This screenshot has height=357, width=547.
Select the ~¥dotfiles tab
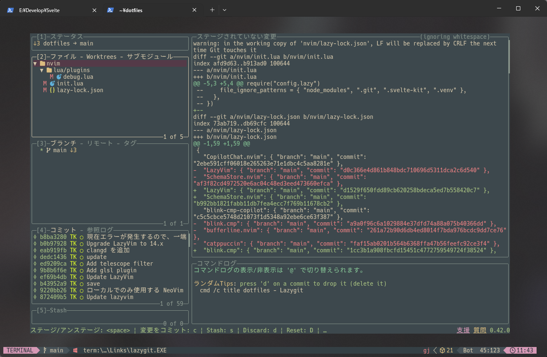pyautogui.click(x=152, y=10)
